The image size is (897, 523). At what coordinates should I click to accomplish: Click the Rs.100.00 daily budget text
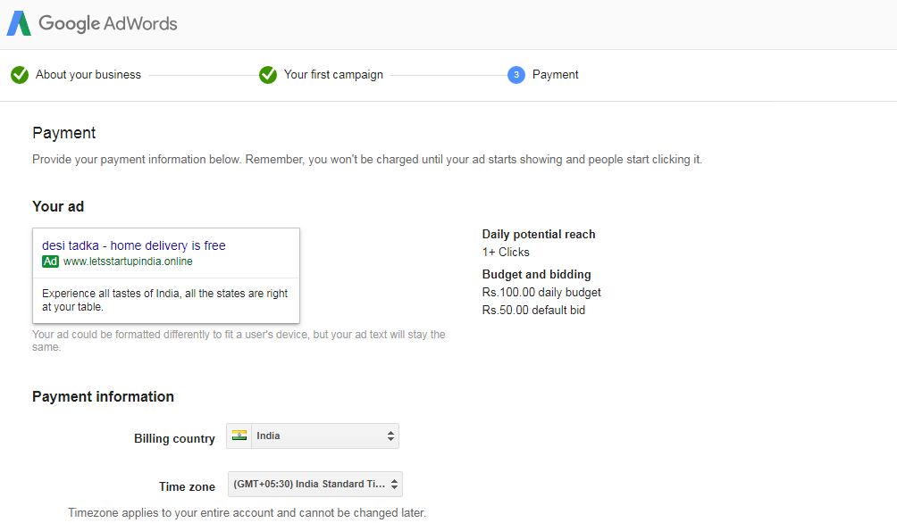(x=541, y=292)
